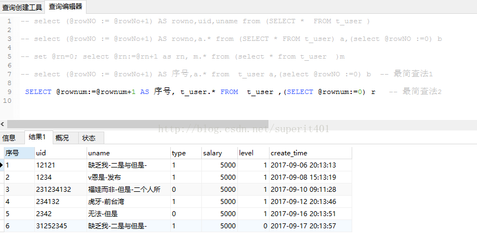Click create_time cell 2017-09-10 09:11:28
477x246 pixels.
[x=310, y=189]
